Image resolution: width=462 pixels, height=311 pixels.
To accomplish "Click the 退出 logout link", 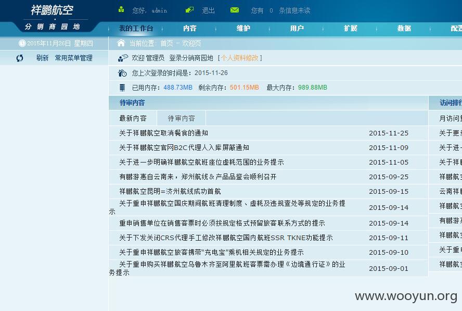I will click(208, 10).
